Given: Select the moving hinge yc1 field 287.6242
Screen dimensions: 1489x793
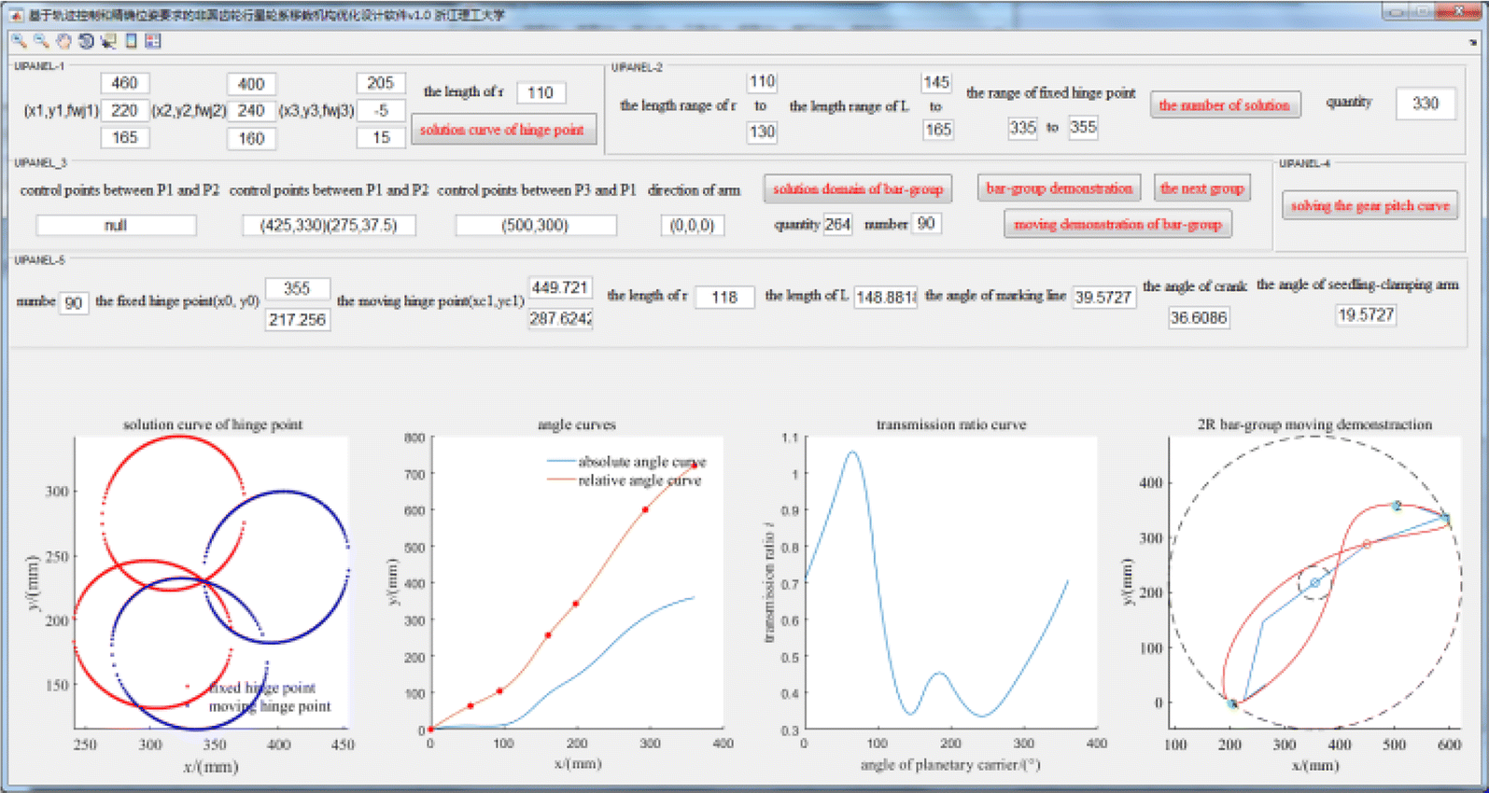Looking at the screenshot, I should (560, 318).
